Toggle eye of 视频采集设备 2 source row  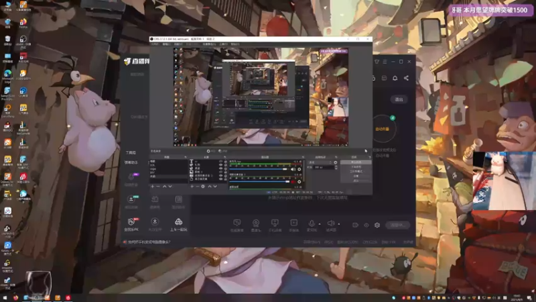tap(220, 175)
